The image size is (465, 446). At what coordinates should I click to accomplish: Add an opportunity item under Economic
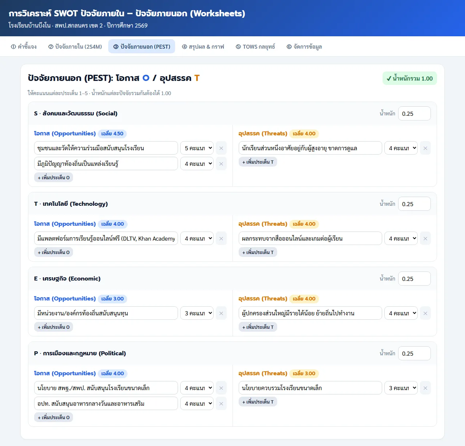click(53, 327)
